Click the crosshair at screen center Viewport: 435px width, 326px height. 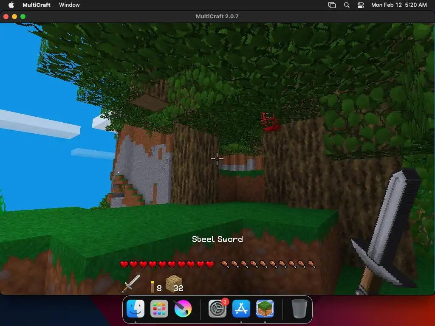pos(217,159)
